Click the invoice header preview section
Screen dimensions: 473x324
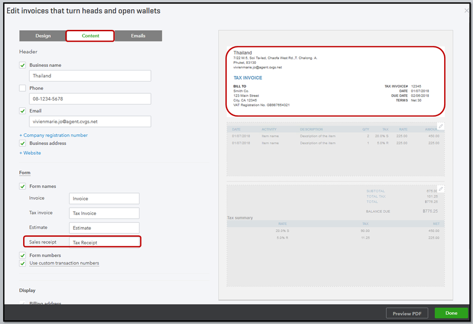pyautogui.click(x=335, y=81)
